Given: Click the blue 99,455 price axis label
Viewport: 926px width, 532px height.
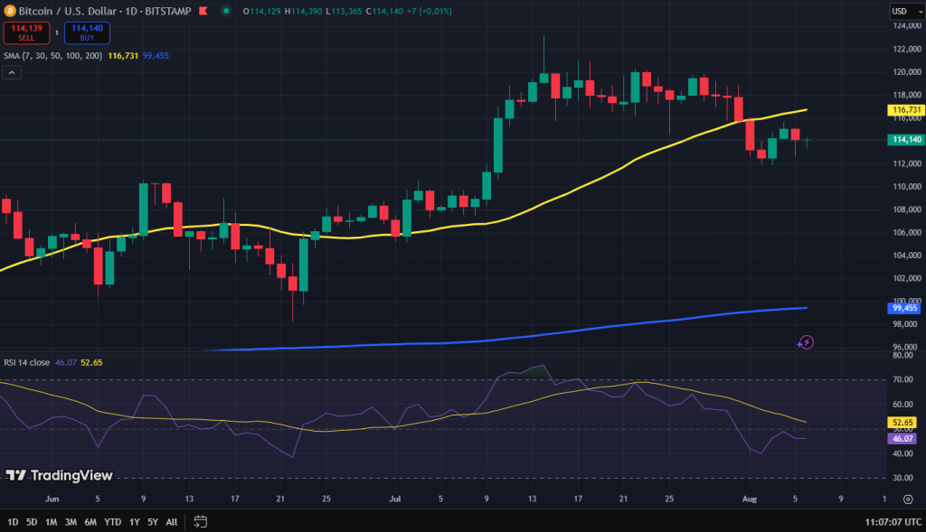Looking at the screenshot, I should [903, 308].
